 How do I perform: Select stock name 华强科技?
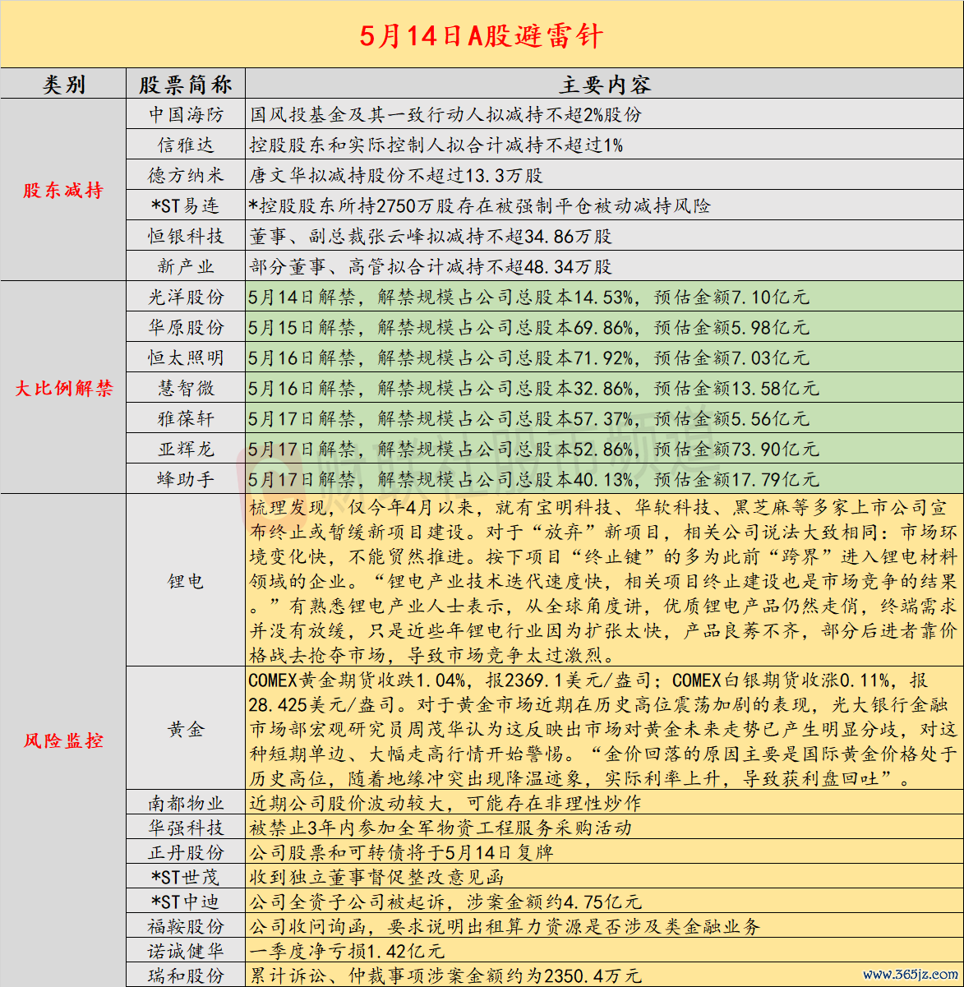(186, 828)
